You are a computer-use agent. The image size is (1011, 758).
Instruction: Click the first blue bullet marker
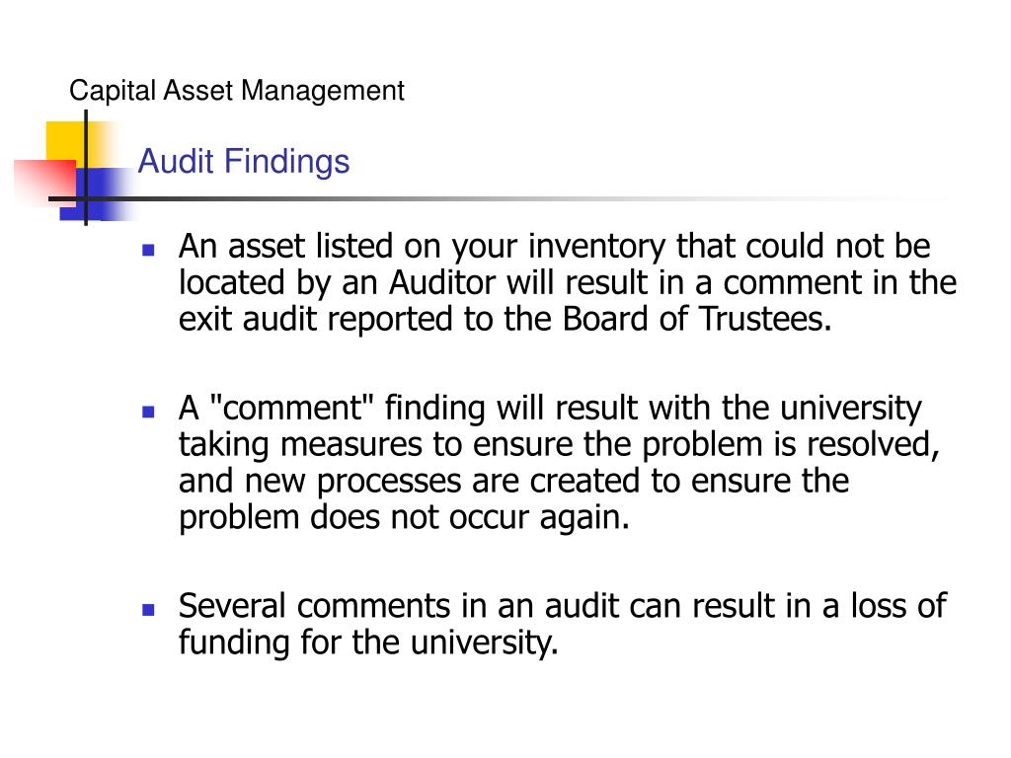[x=148, y=250]
